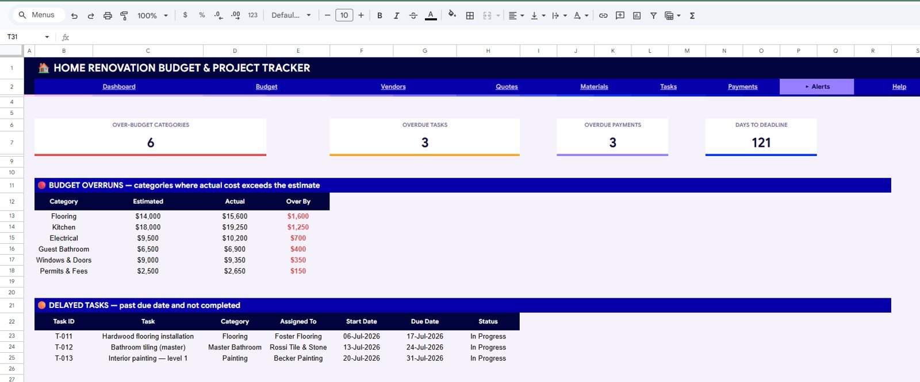Click the Bathroom tiling (master) task cell
This screenshot has height=382, width=920.
coord(148,347)
